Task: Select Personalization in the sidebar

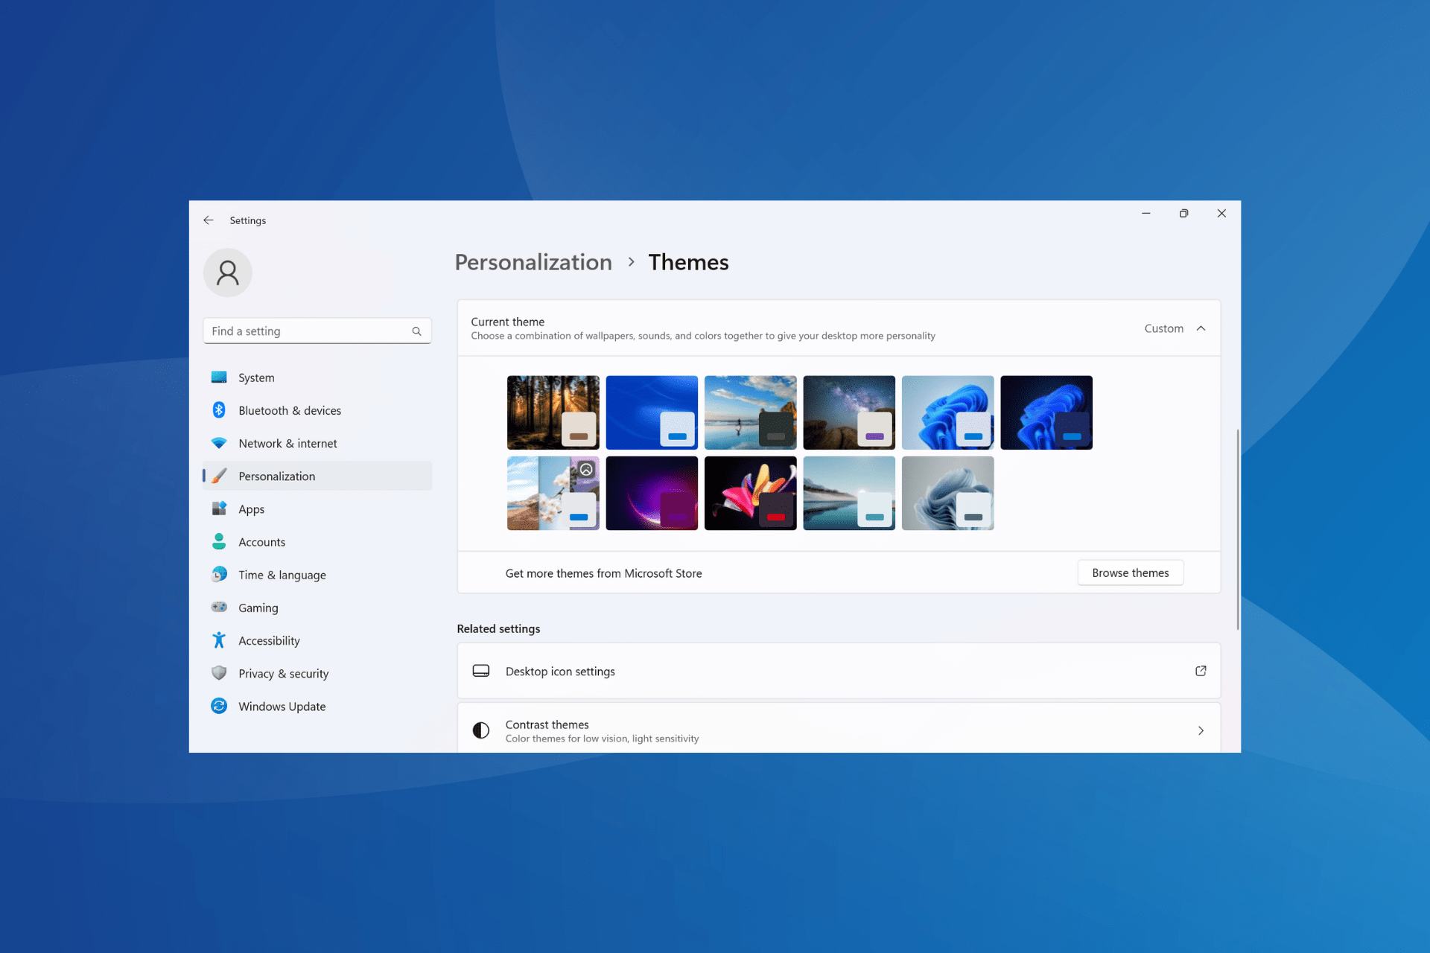Action: coord(276,476)
